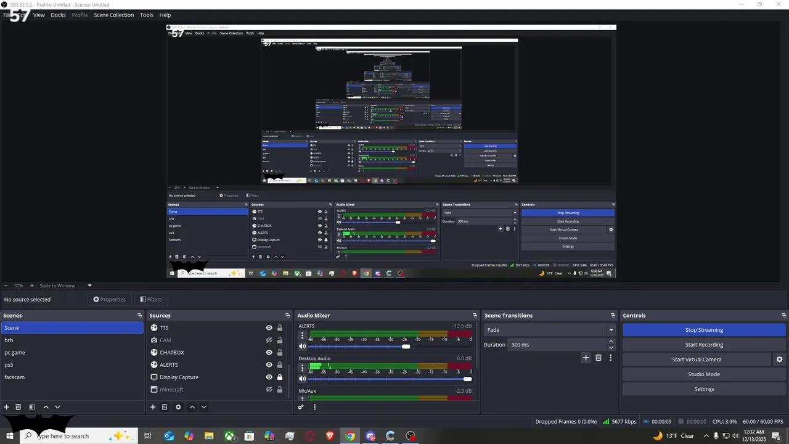Viewport: 789px width, 444px height.
Task: Open source Filters button
Action: tap(151, 300)
